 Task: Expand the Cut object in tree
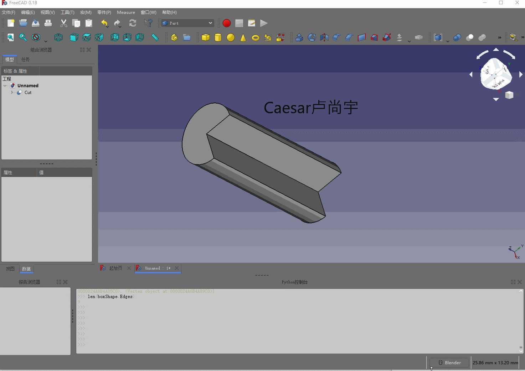point(12,93)
